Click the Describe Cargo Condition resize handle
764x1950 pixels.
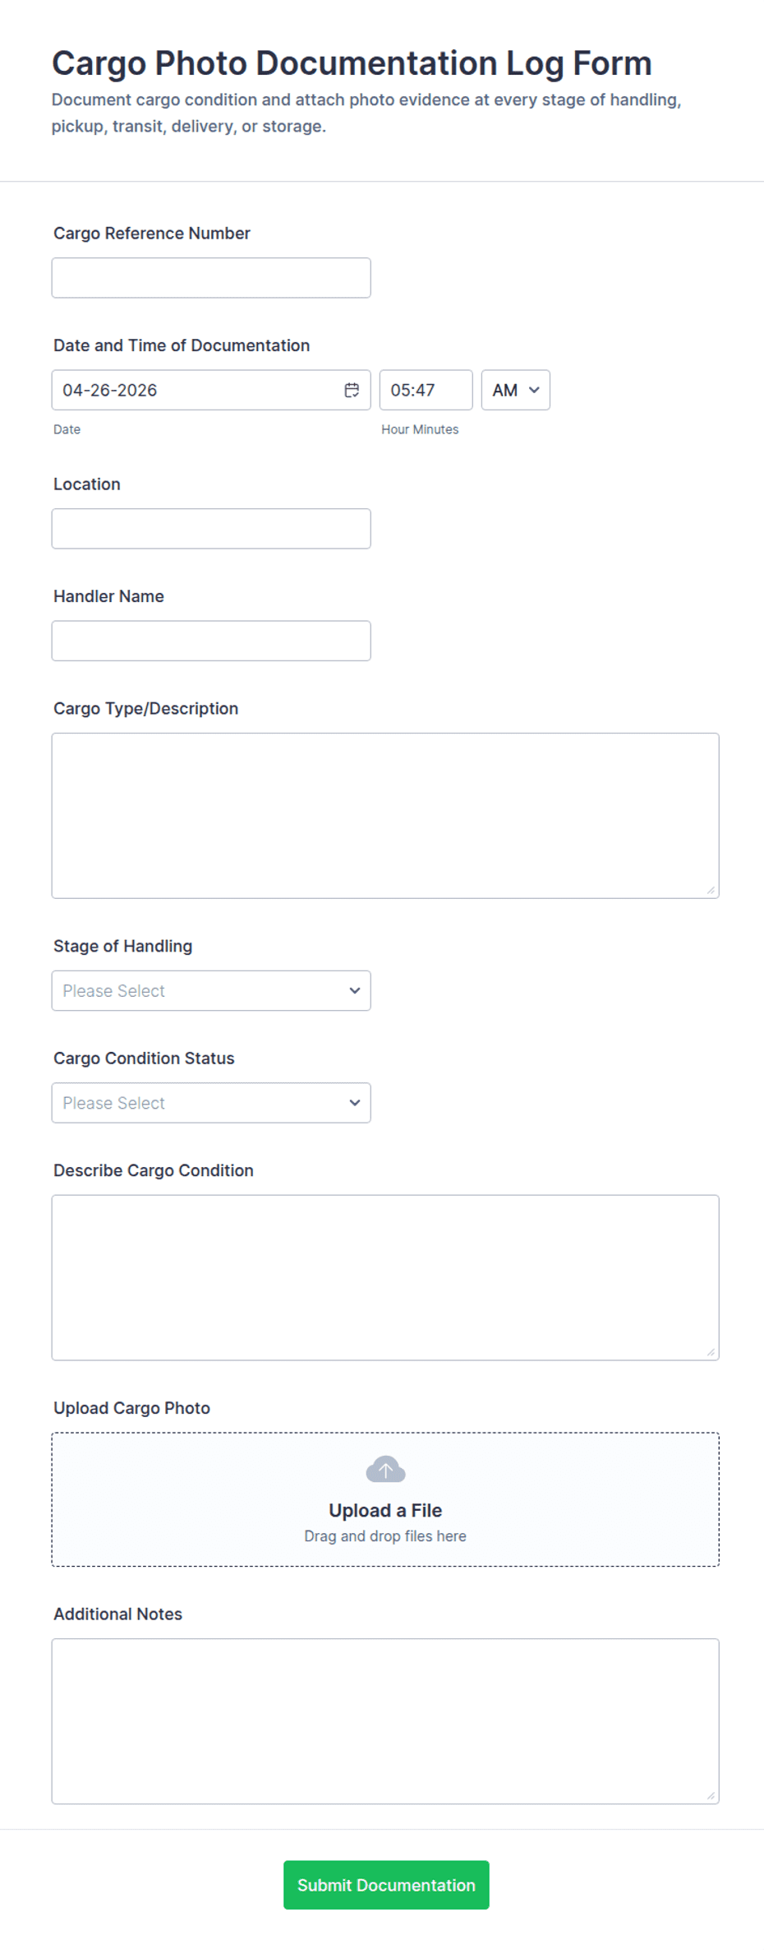pos(711,1352)
